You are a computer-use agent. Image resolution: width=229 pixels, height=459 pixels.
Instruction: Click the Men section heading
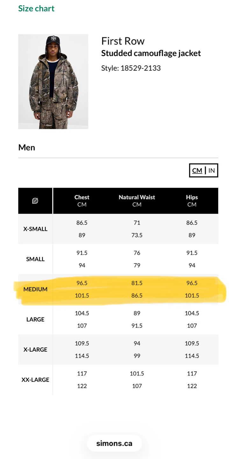27,148
